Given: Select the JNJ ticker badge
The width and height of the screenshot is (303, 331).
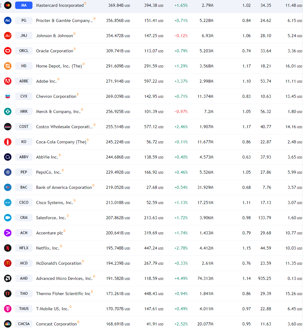Looking at the screenshot, I should tap(24, 36).
